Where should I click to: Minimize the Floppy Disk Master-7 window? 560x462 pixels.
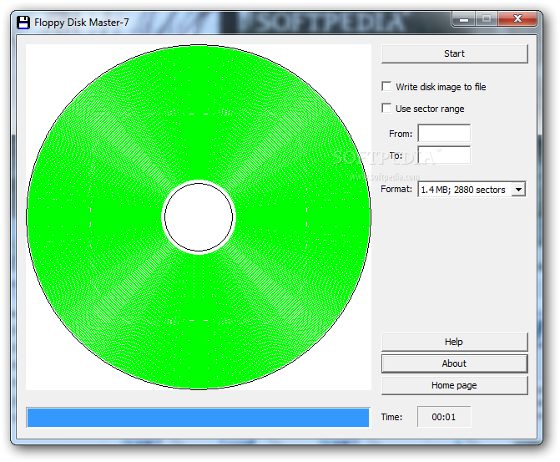pyautogui.click(x=463, y=18)
